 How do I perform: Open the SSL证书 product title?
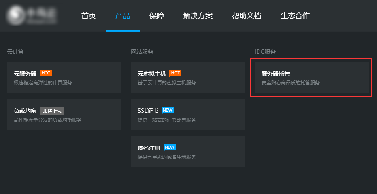[148, 111]
